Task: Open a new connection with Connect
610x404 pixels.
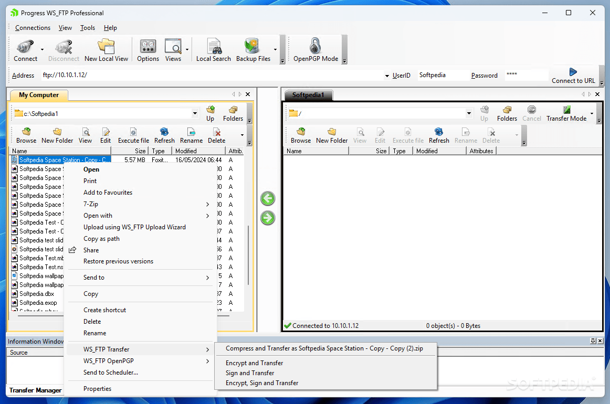Action: tap(25, 50)
